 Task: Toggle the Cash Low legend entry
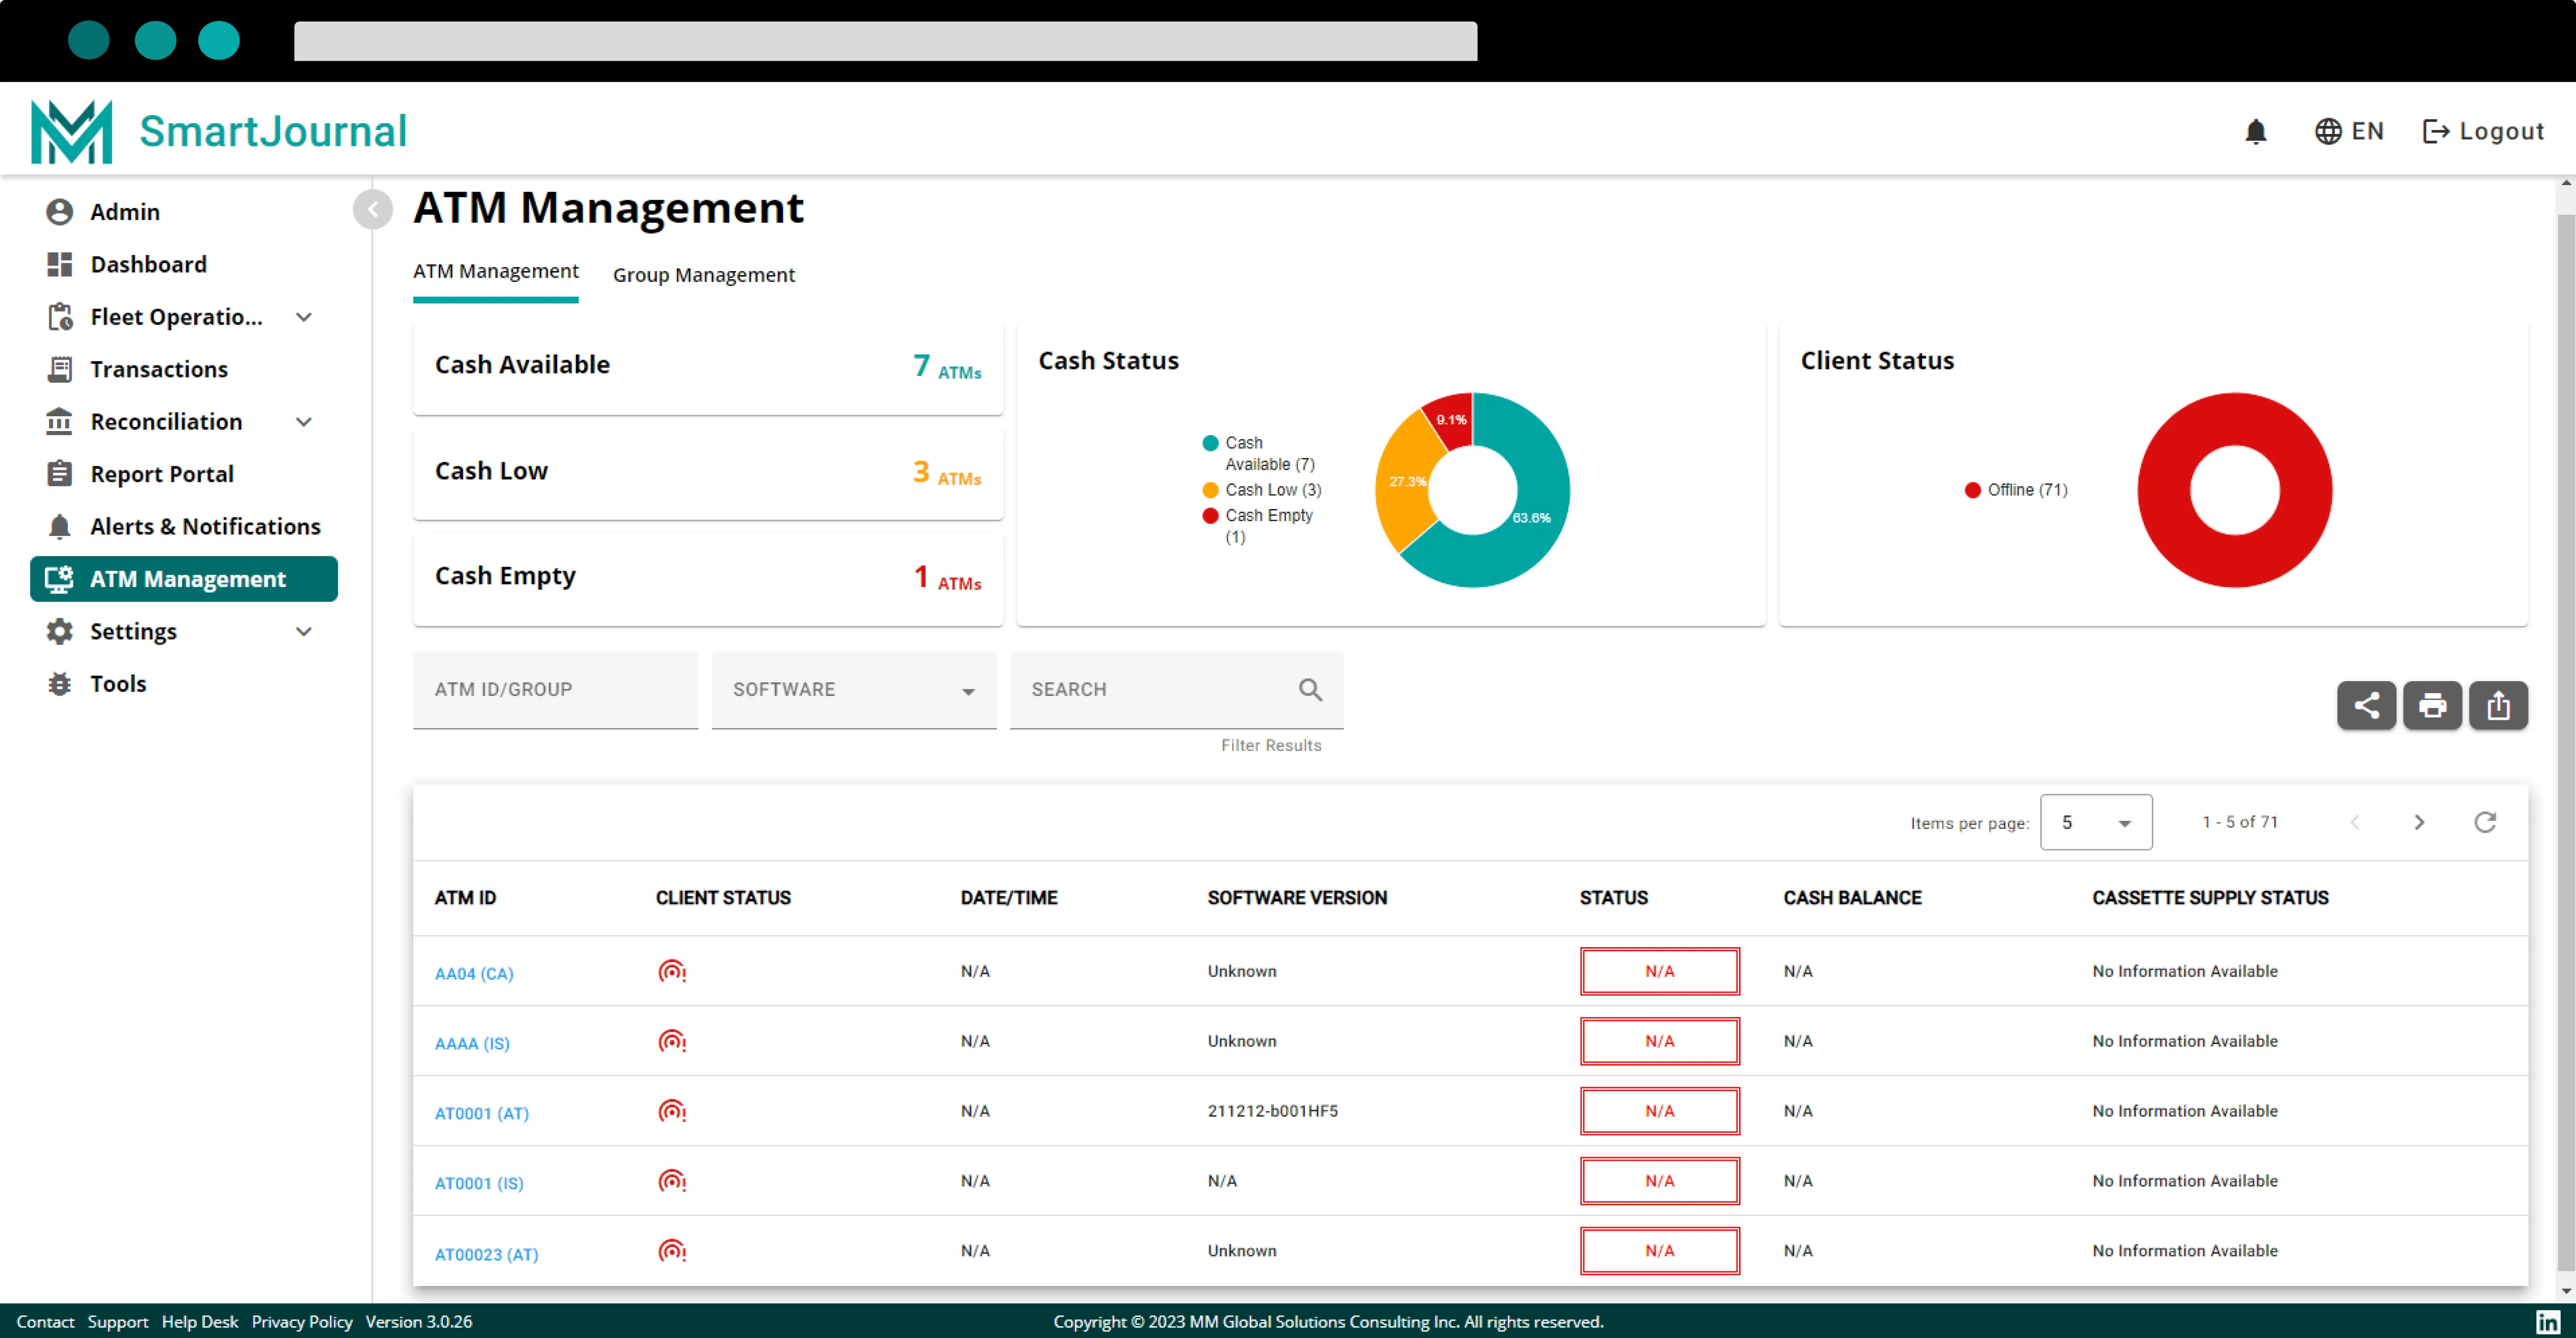point(1261,490)
